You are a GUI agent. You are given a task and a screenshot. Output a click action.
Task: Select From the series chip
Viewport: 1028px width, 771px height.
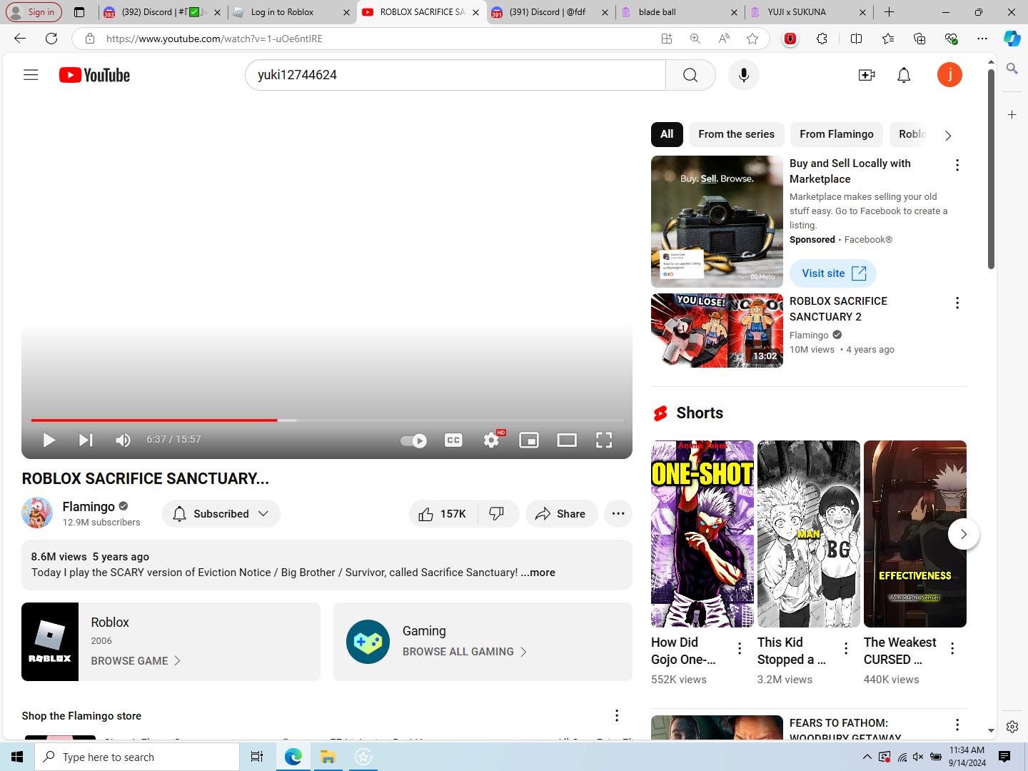click(x=736, y=134)
